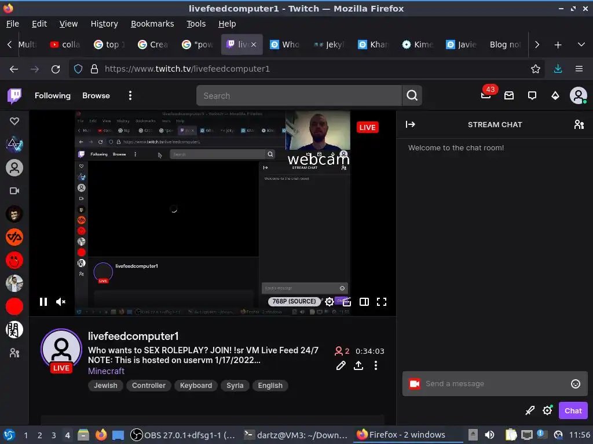Open the notifications inbox showing 43

pos(486,95)
